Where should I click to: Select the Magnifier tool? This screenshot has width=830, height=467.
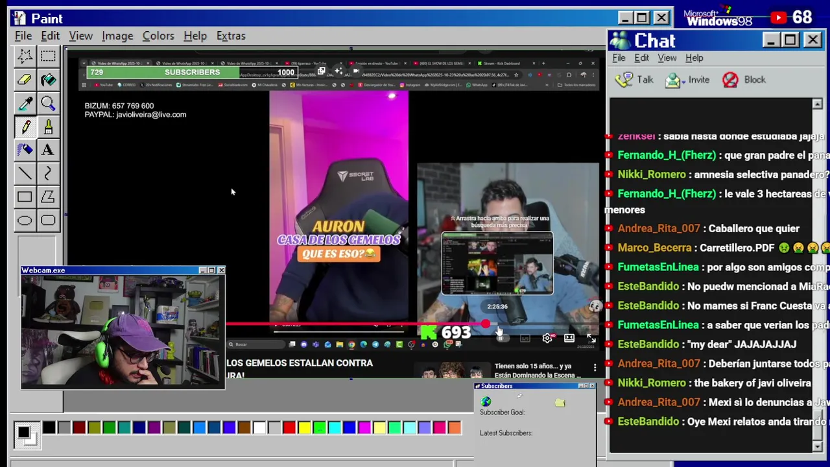[48, 103]
